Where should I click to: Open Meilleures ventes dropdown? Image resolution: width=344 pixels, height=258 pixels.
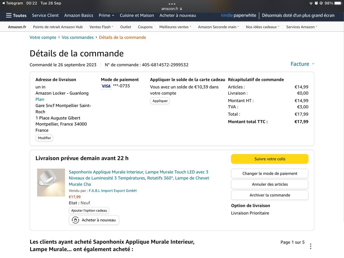coord(175,27)
